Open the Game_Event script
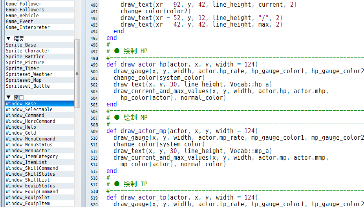Image resolution: width=364 pixels, height=207 pixels. 40,21
